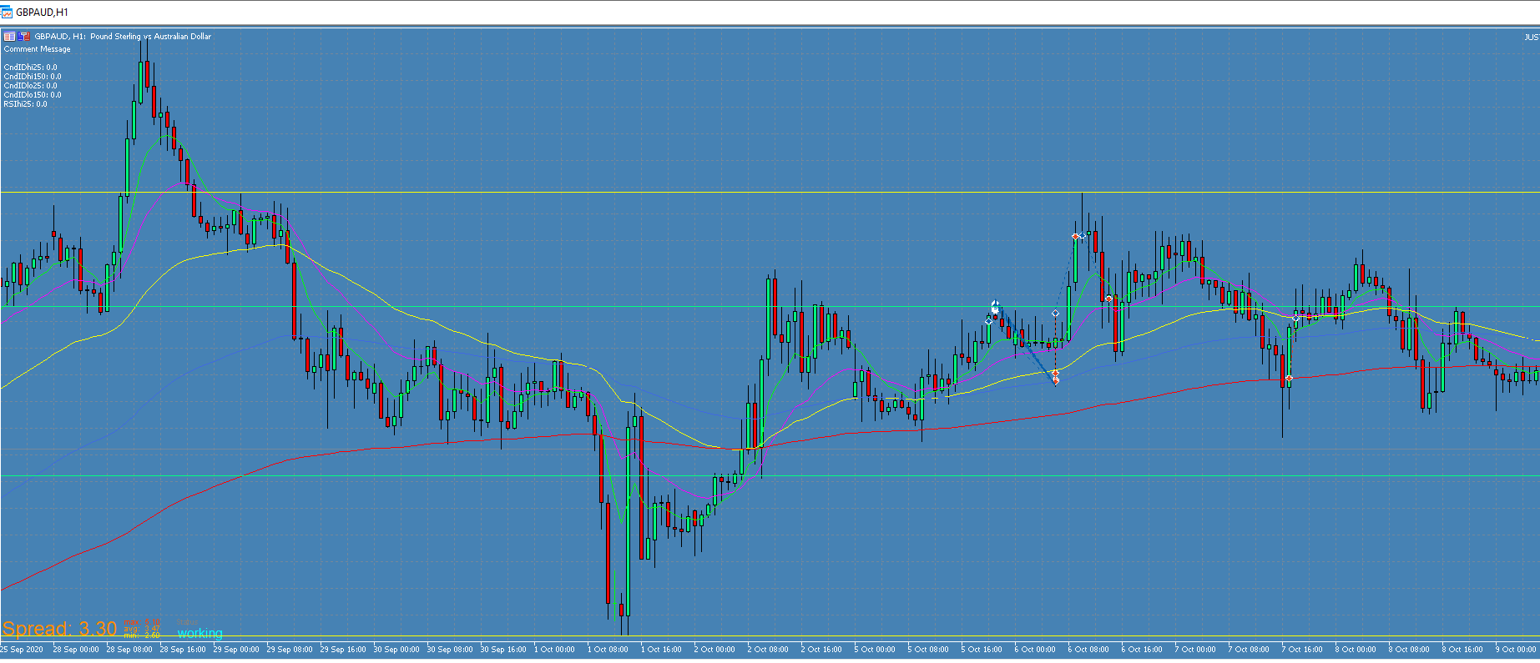Click the CndIDlo150: 0.0 readout
Viewport: 1540px width, 663px height.
click(33, 95)
